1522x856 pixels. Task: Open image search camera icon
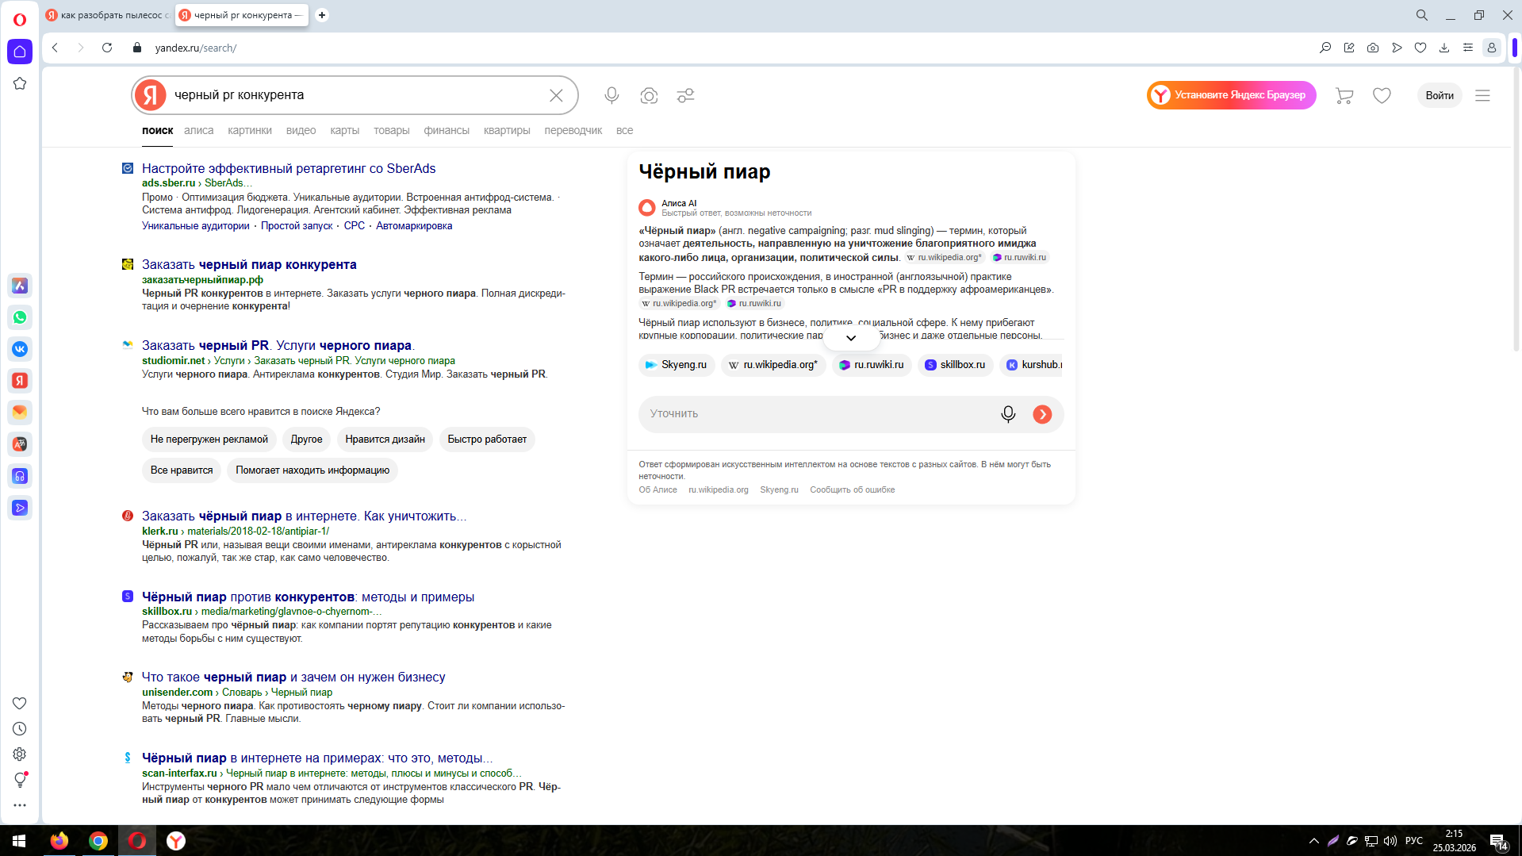coord(649,95)
